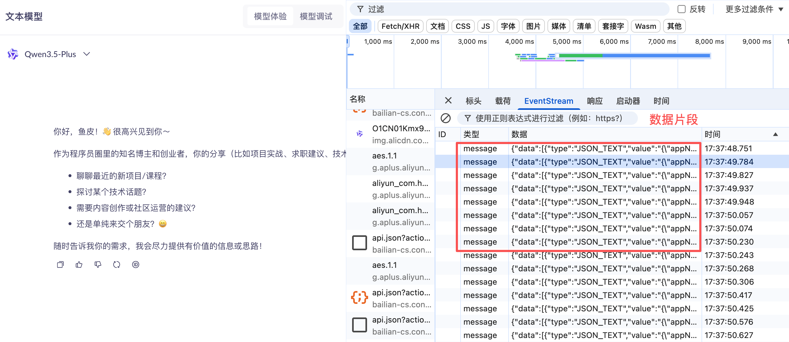
Task: Open the 标头 headers tab
Action: pyautogui.click(x=473, y=101)
